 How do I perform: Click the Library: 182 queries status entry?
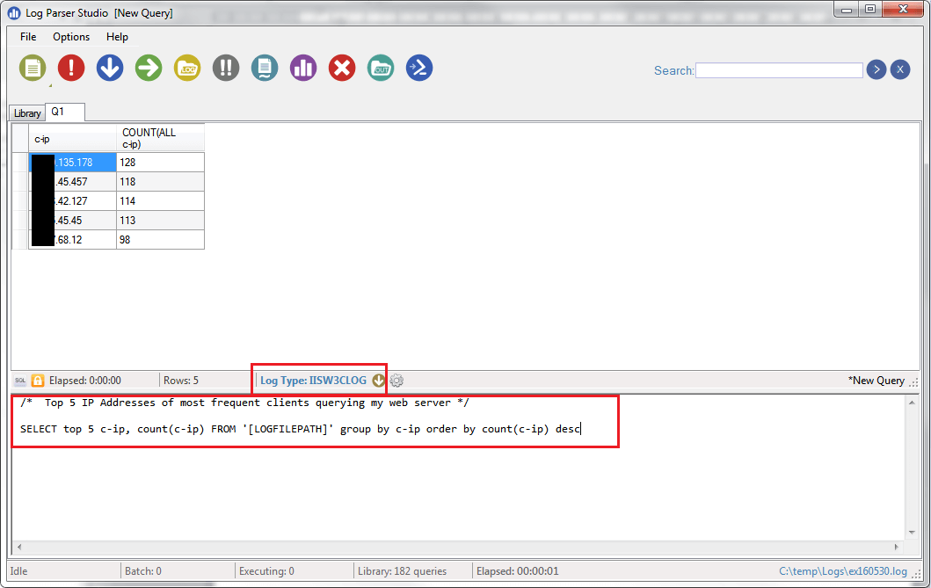click(x=402, y=571)
